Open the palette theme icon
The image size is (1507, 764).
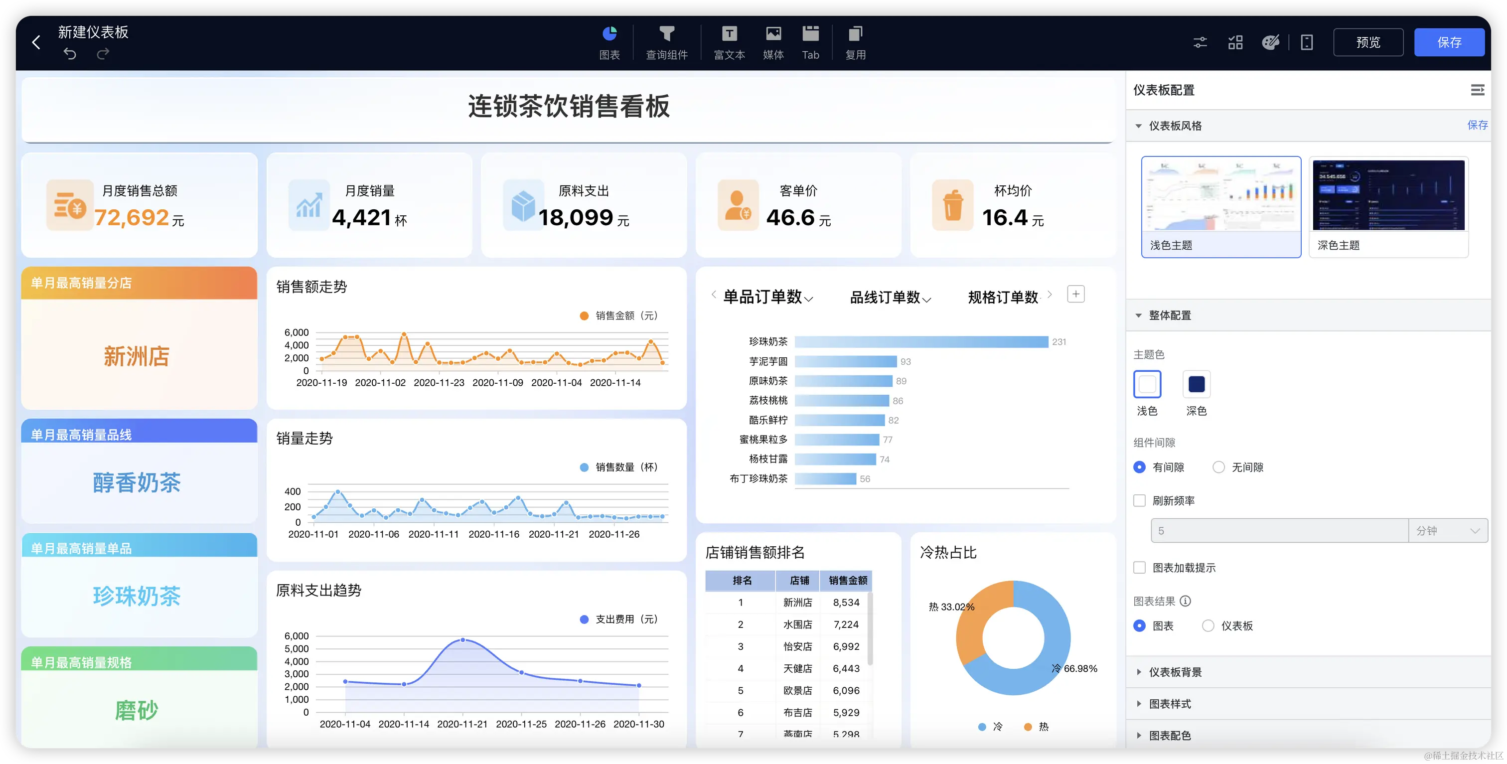click(1270, 42)
